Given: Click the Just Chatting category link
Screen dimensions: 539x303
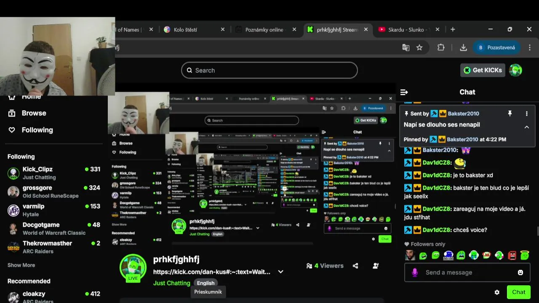Looking at the screenshot, I should pos(172,283).
